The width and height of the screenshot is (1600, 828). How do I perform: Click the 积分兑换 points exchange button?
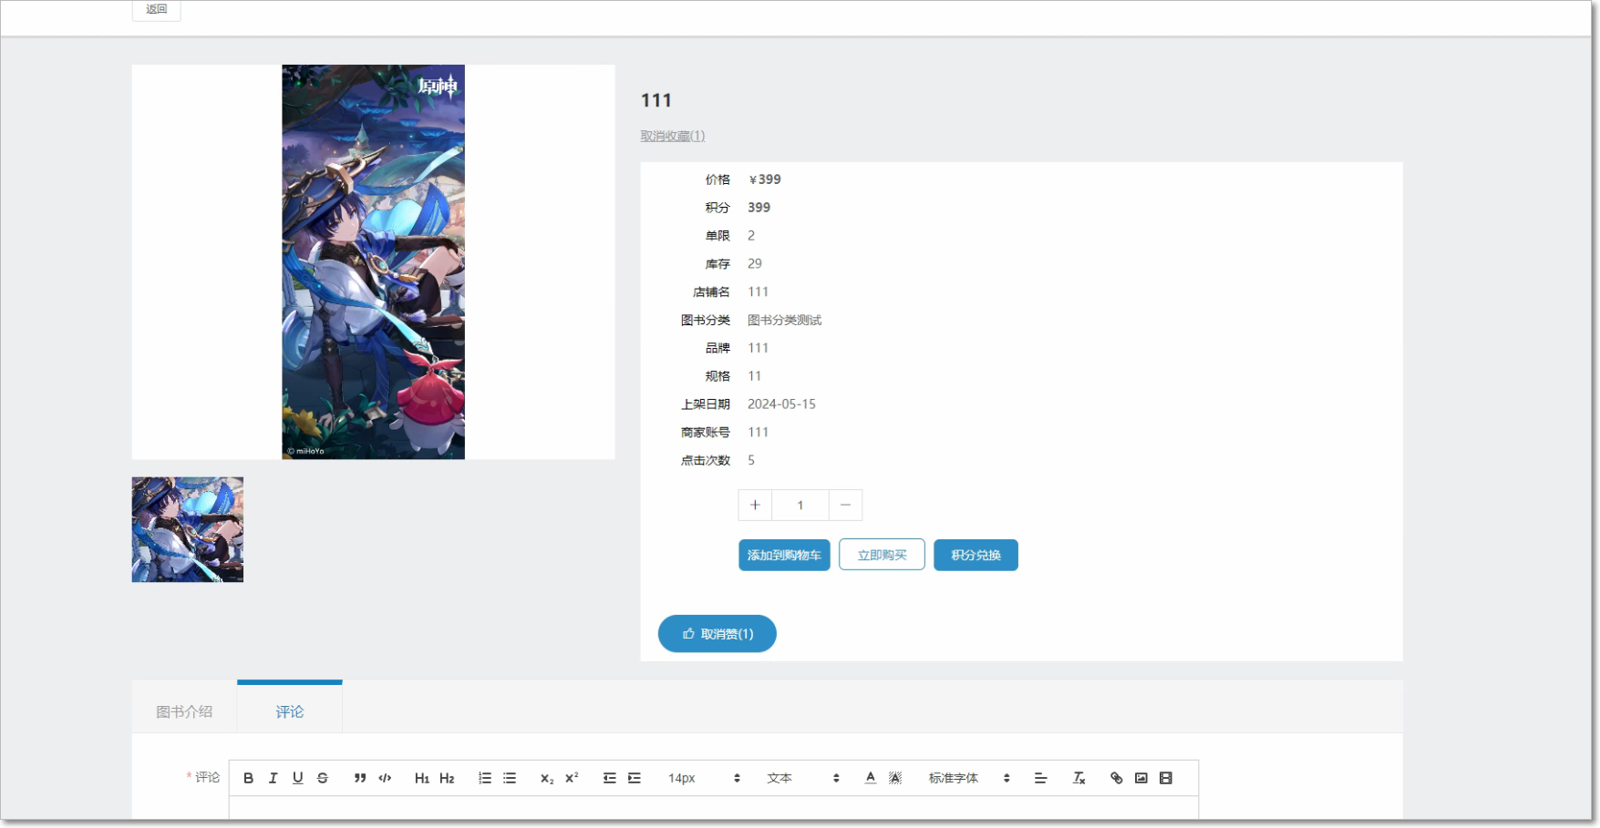coord(975,555)
